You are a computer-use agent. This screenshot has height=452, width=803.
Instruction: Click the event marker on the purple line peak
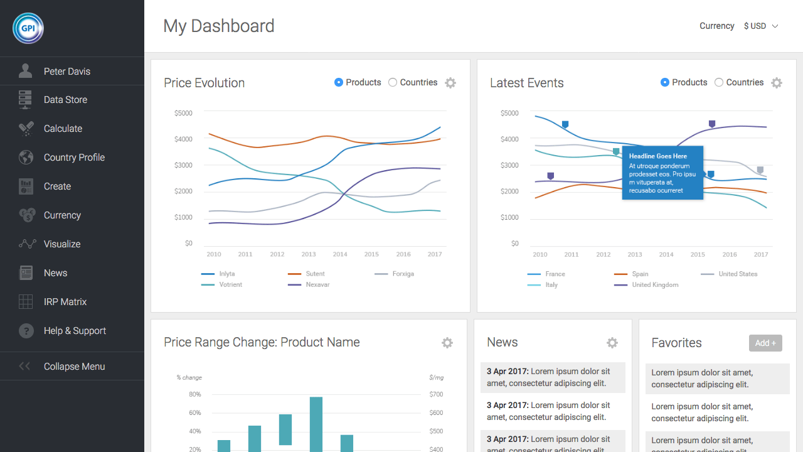(x=712, y=124)
